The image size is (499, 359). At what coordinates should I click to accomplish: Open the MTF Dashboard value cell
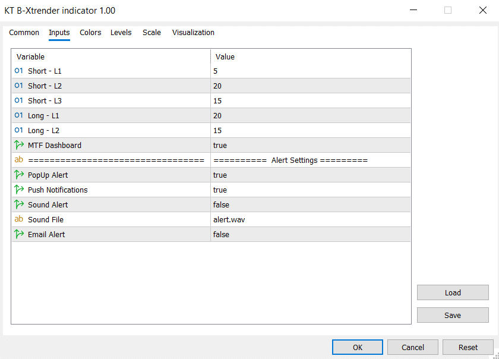click(310, 146)
